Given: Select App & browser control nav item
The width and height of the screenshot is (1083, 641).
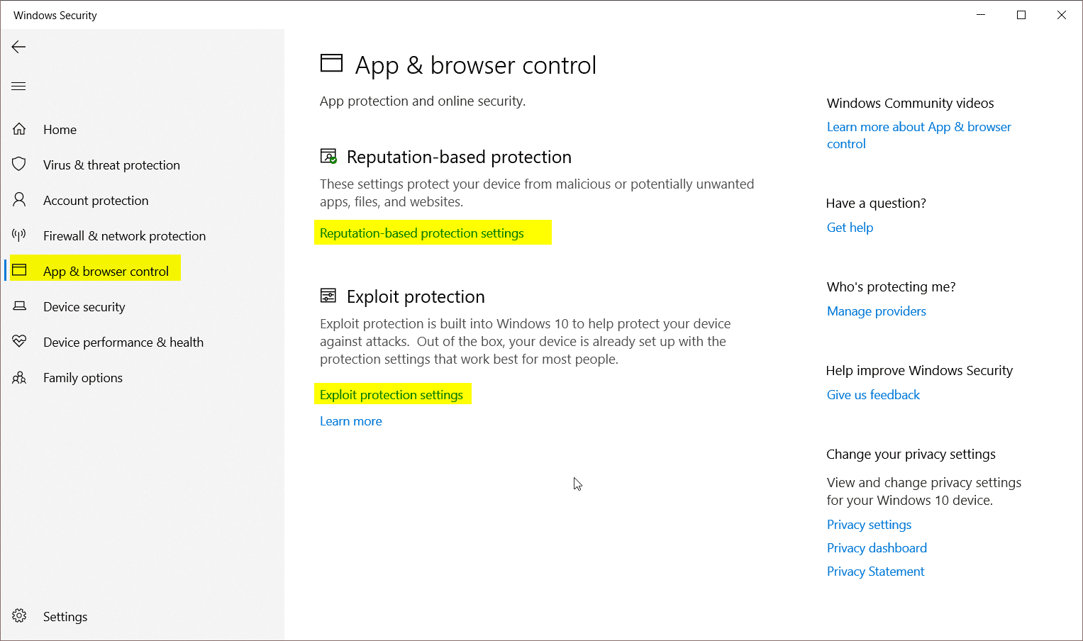Looking at the screenshot, I should point(106,272).
